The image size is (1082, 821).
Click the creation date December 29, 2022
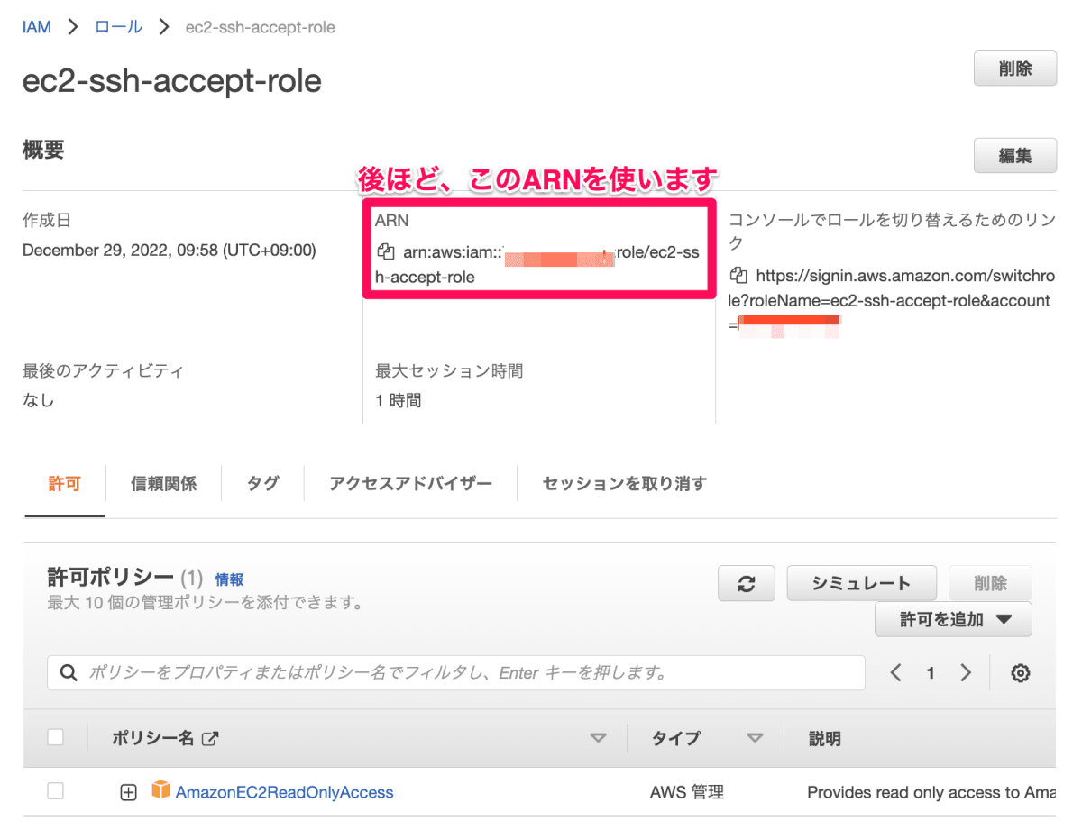[170, 251]
